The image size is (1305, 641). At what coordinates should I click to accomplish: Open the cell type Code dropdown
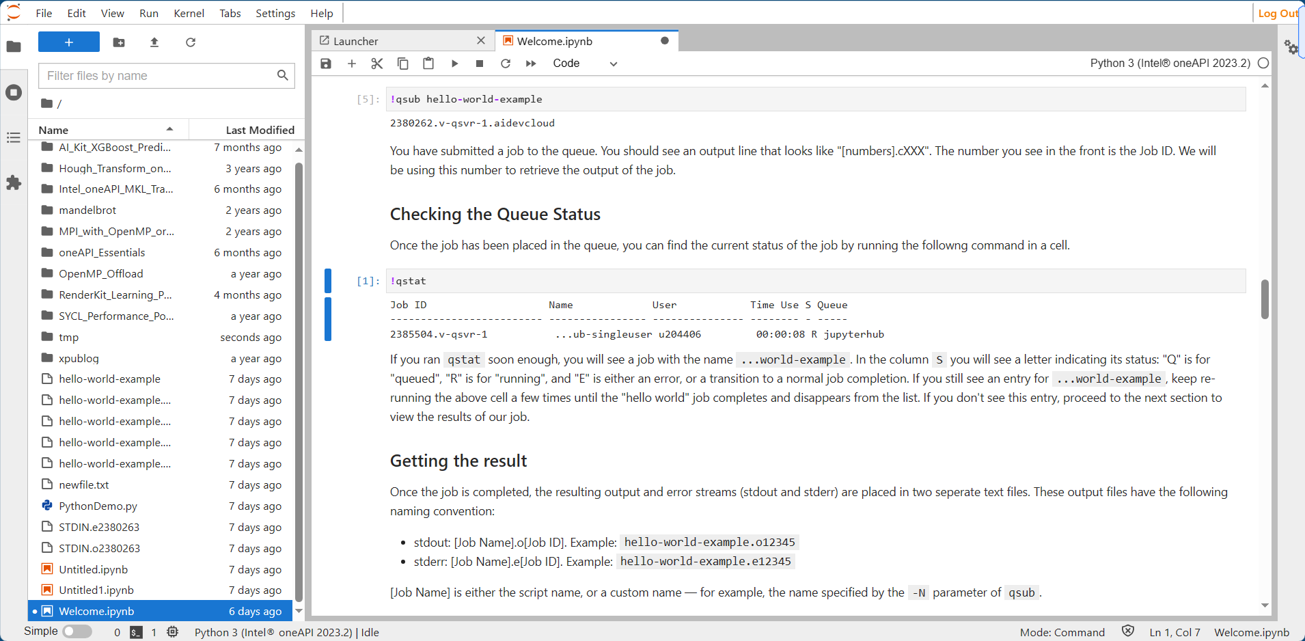point(584,64)
